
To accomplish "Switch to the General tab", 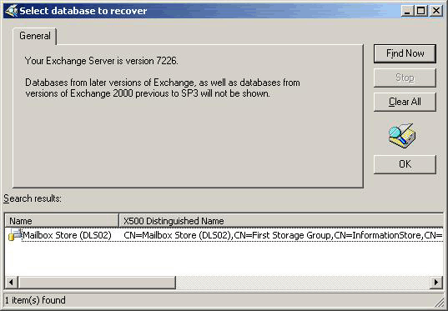I will coord(35,36).
